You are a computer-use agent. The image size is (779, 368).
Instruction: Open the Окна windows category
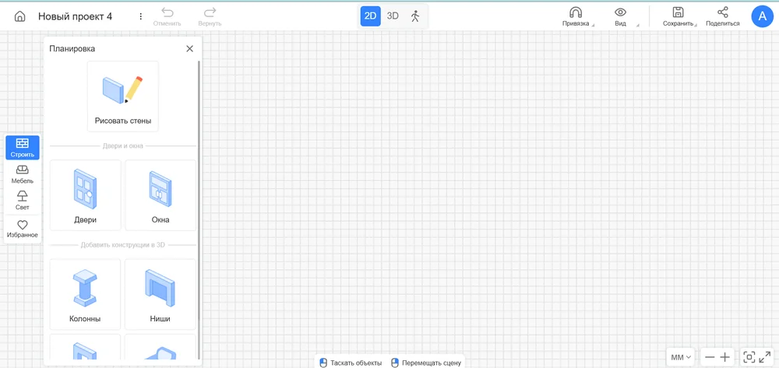point(160,195)
